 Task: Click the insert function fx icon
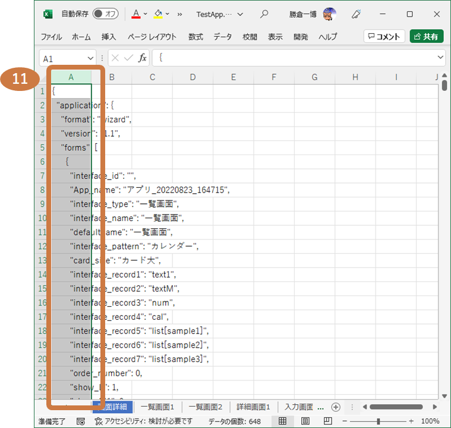pos(143,58)
